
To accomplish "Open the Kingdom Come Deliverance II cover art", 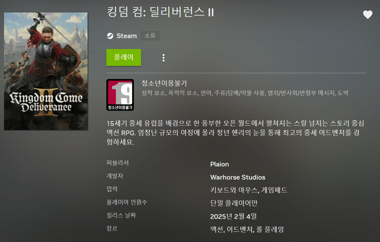I will pos(46,71).
